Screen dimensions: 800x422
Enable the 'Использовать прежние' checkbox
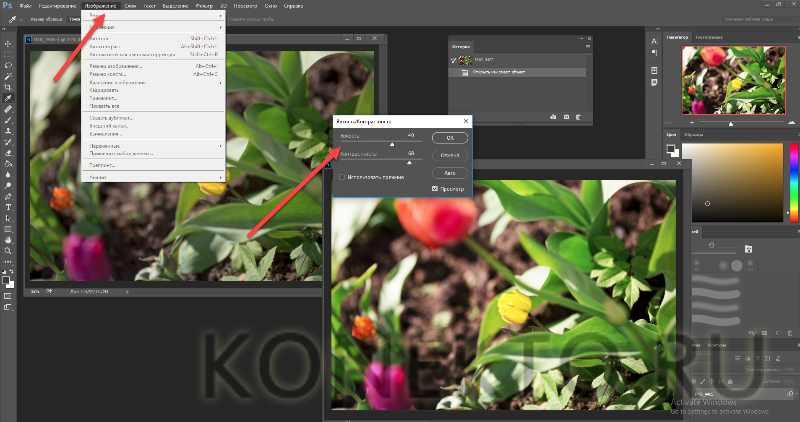(x=342, y=177)
